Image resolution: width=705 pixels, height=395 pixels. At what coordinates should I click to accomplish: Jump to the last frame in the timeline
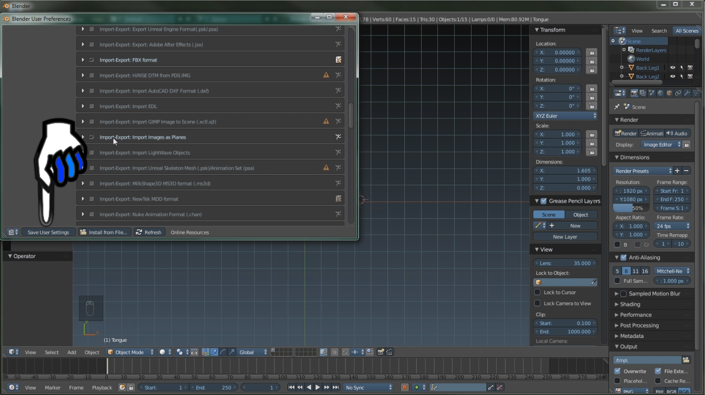[x=336, y=388]
